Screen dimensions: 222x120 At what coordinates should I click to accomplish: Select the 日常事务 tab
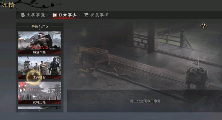(x=65, y=15)
